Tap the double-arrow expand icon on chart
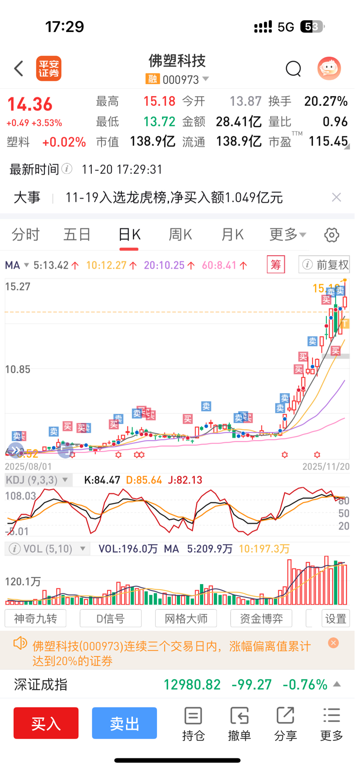The image size is (355, 770). pos(15,450)
